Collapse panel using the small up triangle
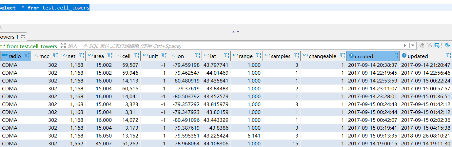The height and width of the screenshot is (147, 452). [233, 32]
